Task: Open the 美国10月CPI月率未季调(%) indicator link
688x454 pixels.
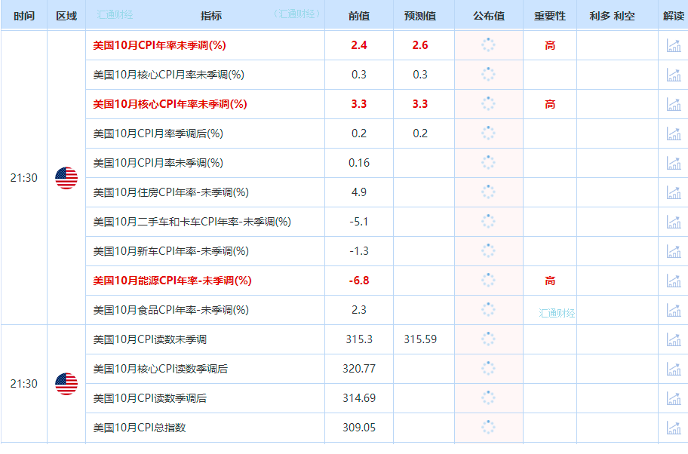Action: click(158, 163)
